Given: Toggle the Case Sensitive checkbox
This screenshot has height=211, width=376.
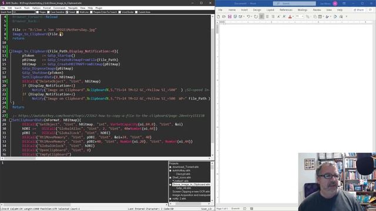Looking at the screenshot, I should 48,12.
